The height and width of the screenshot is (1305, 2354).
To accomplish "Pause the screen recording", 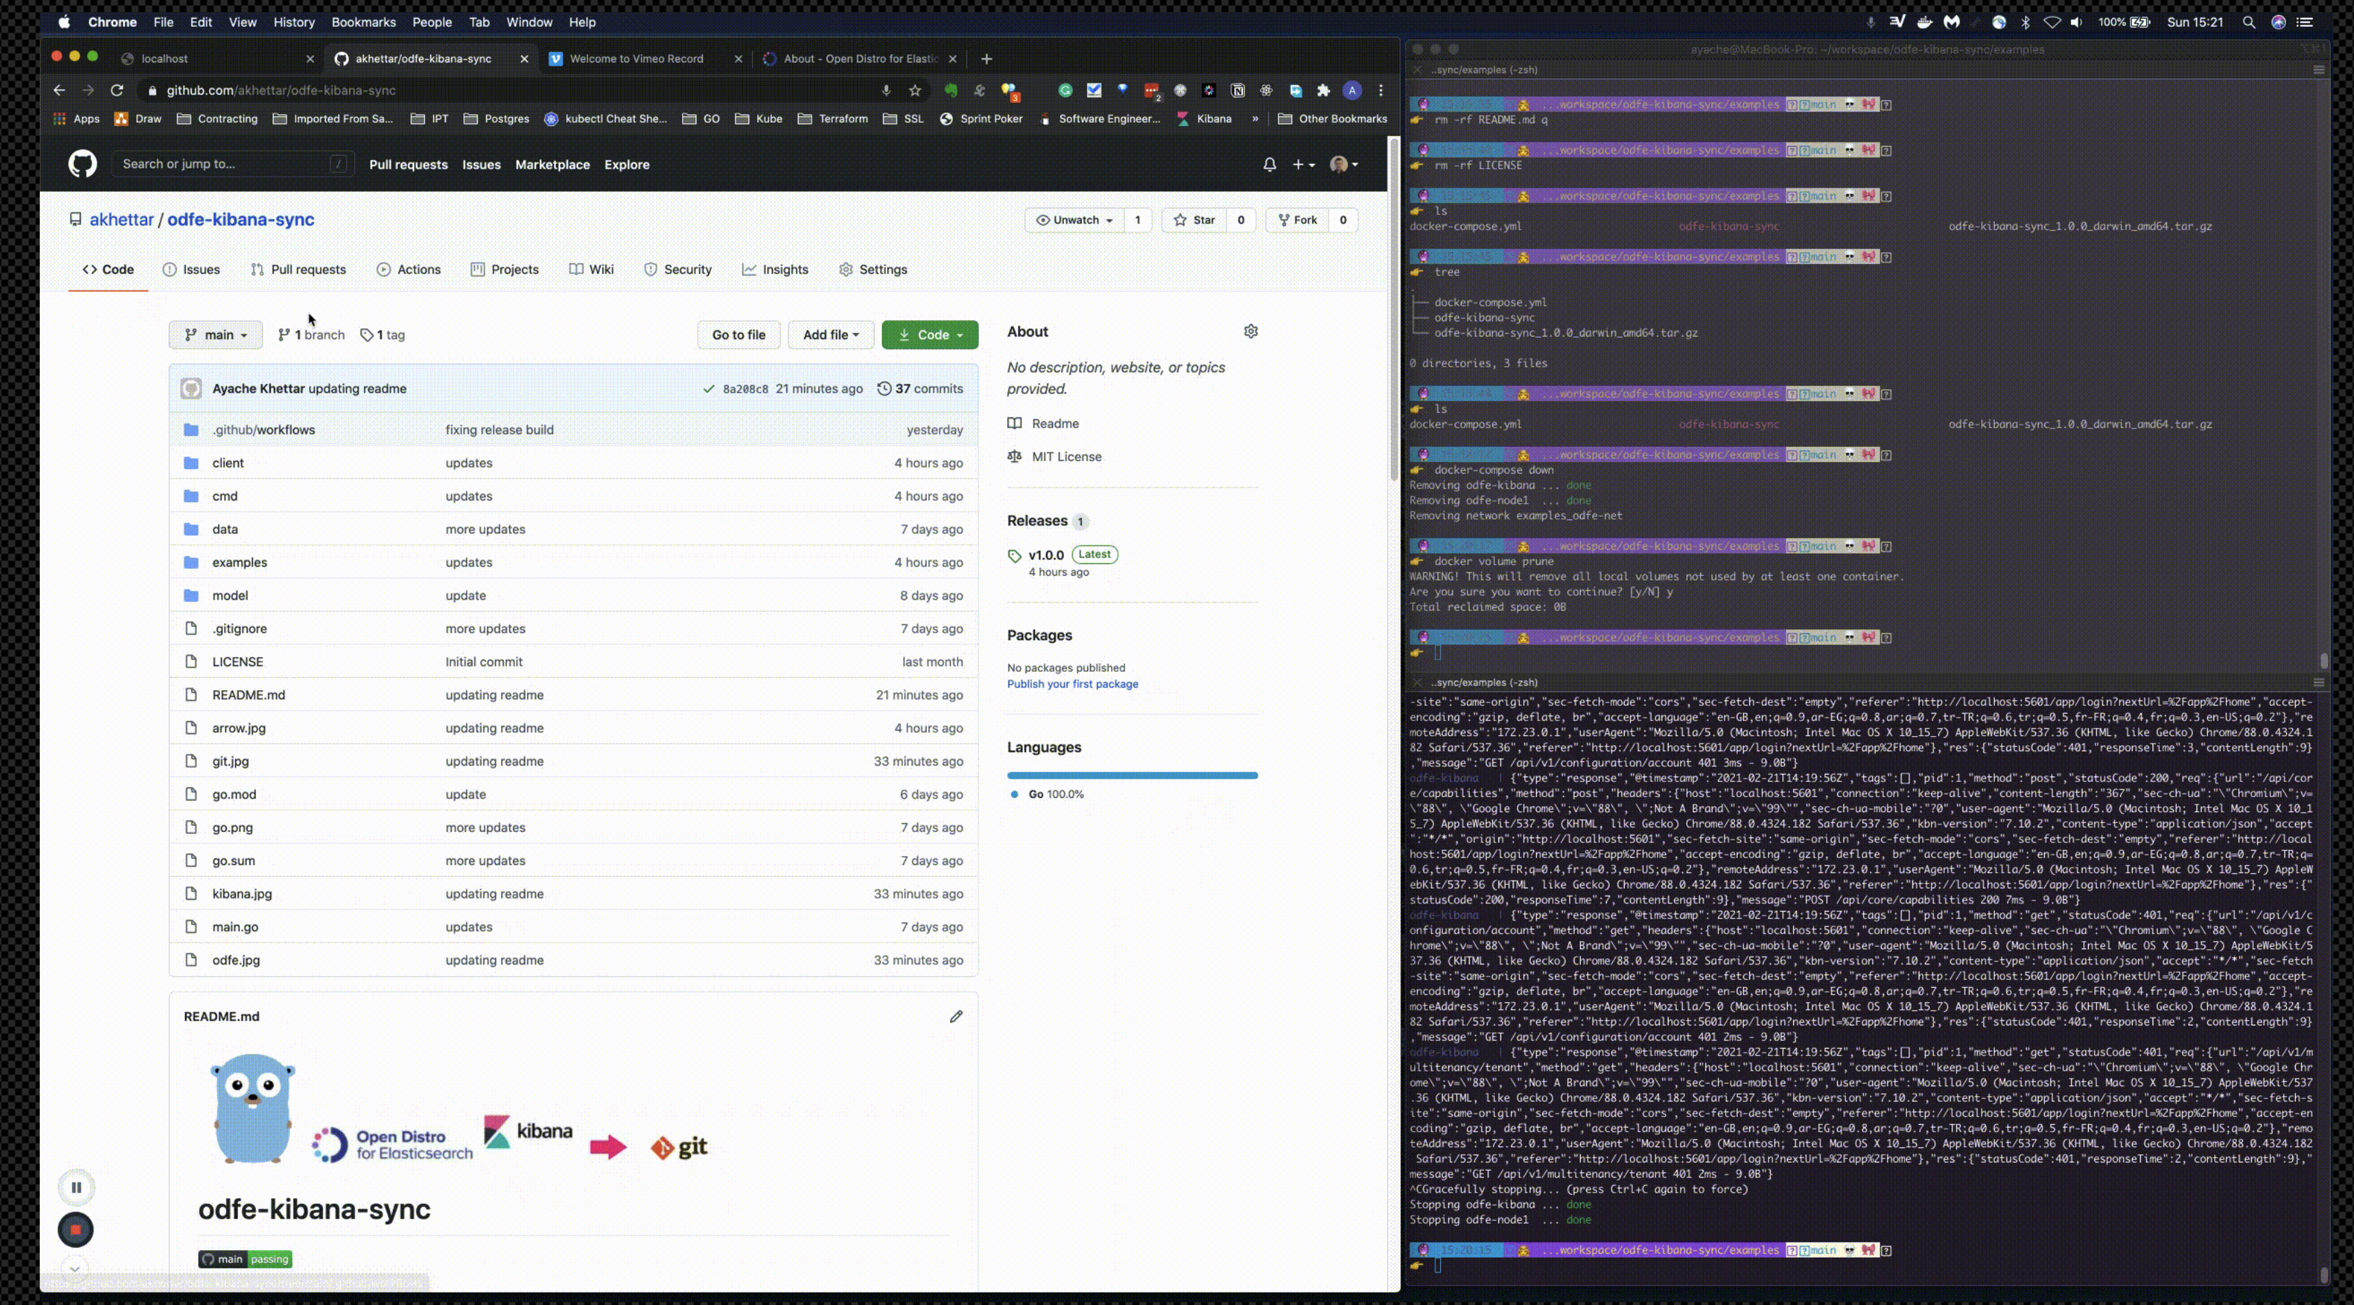I will click(x=77, y=1187).
